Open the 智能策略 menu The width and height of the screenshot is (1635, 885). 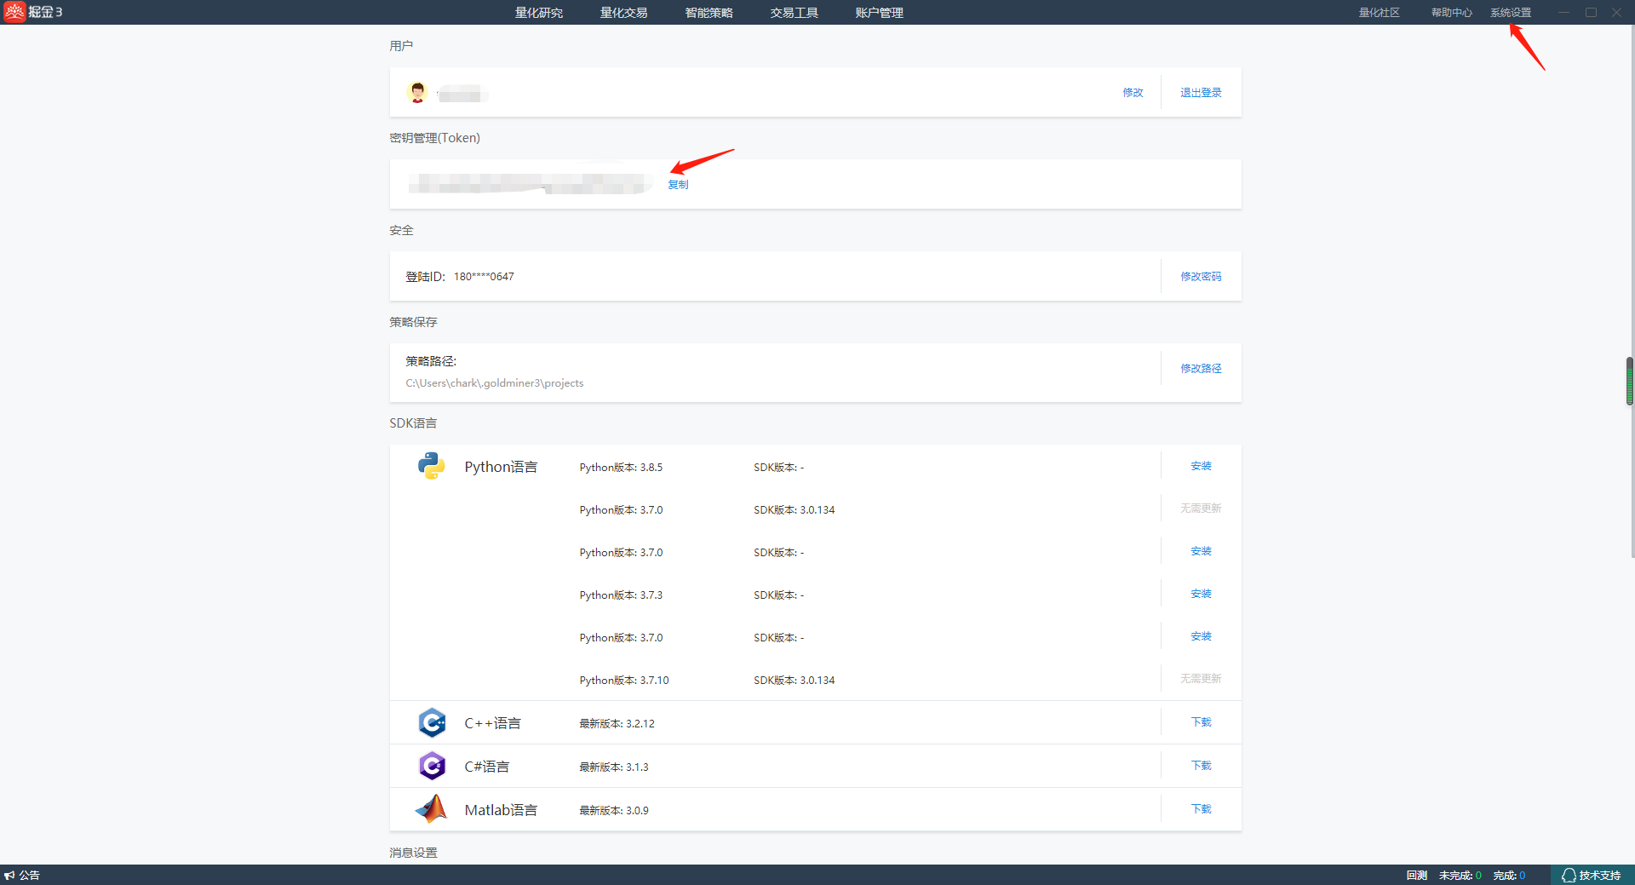click(709, 13)
